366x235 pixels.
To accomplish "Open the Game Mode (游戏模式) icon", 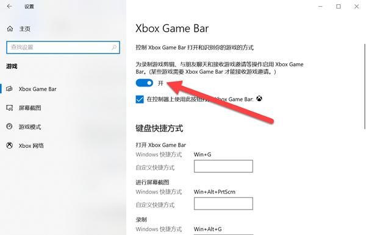I will coord(9,127).
